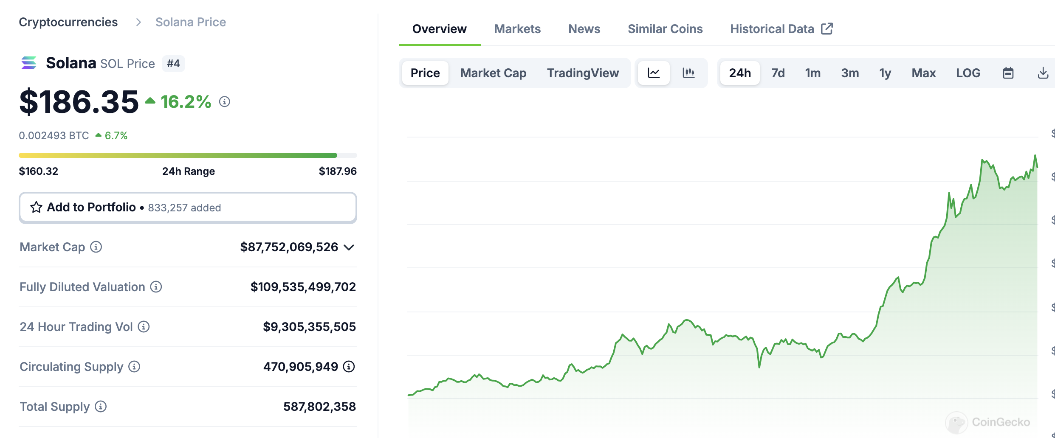Expand the Market Cap value chevron
Image resolution: width=1055 pixels, height=438 pixels.
pyautogui.click(x=349, y=247)
